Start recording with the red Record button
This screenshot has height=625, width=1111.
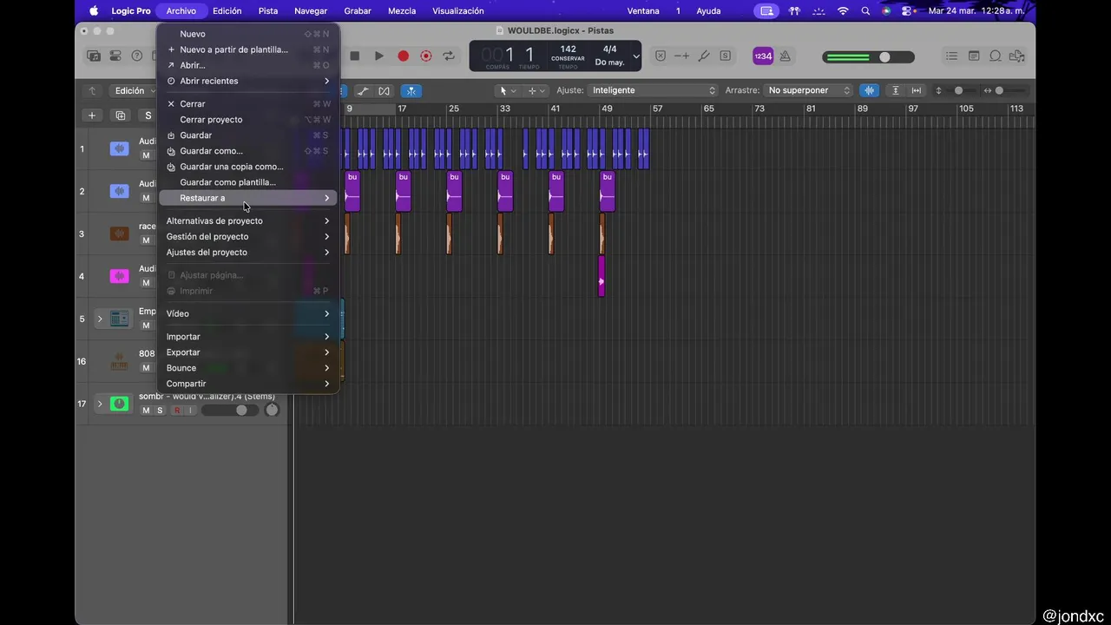point(403,56)
